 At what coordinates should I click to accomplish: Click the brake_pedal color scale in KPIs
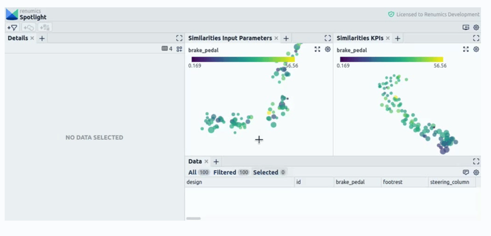click(391, 59)
